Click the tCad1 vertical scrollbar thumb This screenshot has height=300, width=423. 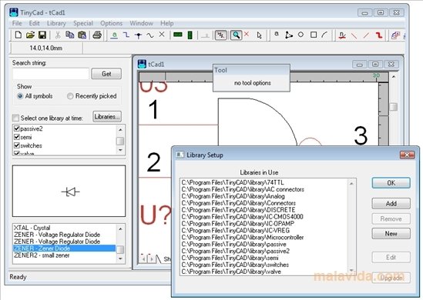(394, 107)
